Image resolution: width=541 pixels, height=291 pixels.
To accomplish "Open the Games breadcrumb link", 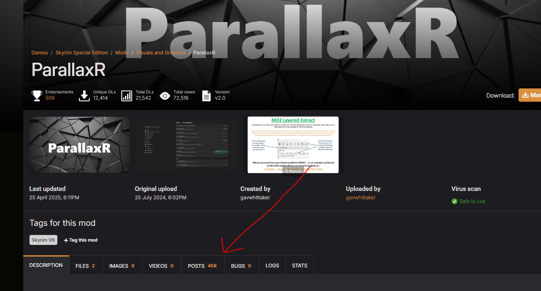I will (39, 53).
